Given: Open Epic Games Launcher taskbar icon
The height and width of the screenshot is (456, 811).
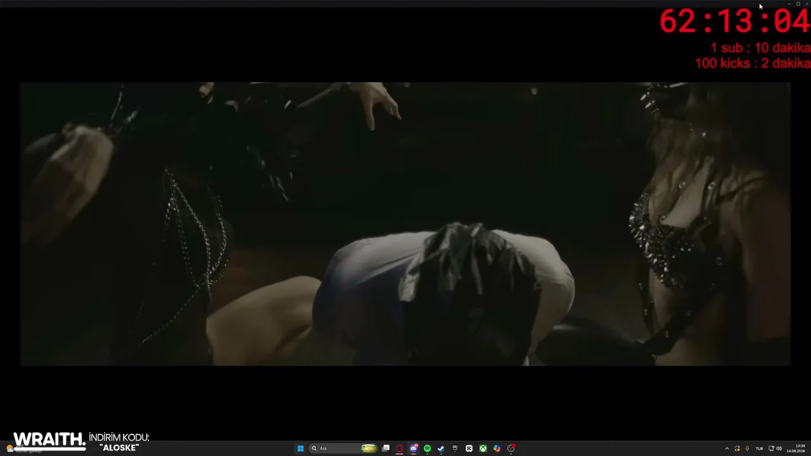Looking at the screenshot, I should click(x=455, y=448).
